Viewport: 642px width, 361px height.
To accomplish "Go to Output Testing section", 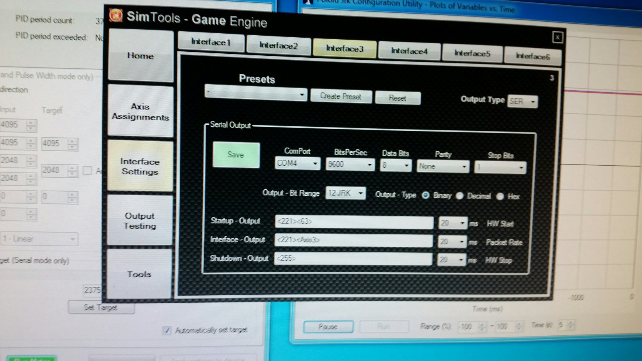I will 140,221.
